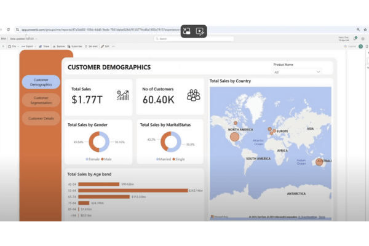
Task: Click Subscribe in the report toolbar
Action: [x=74, y=46]
